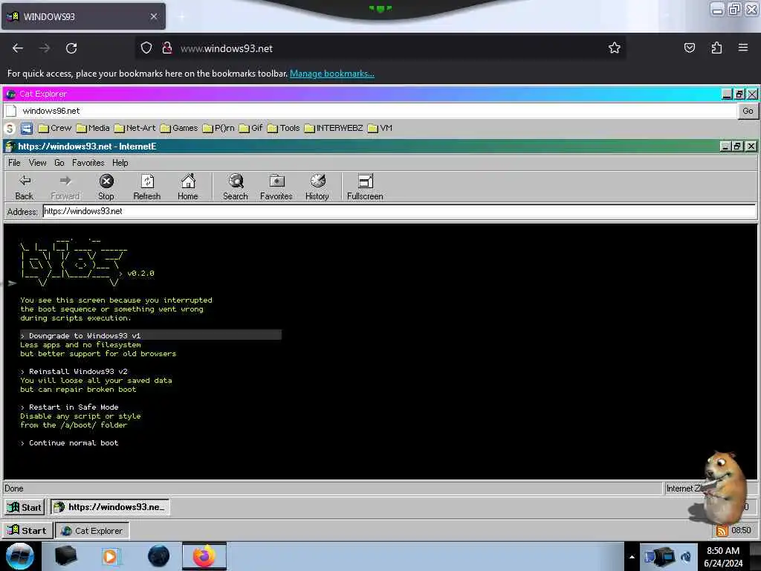The height and width of the screenshot is (571, 761).
Task: Refresh the InternetE page
Action: pos(146,187)
